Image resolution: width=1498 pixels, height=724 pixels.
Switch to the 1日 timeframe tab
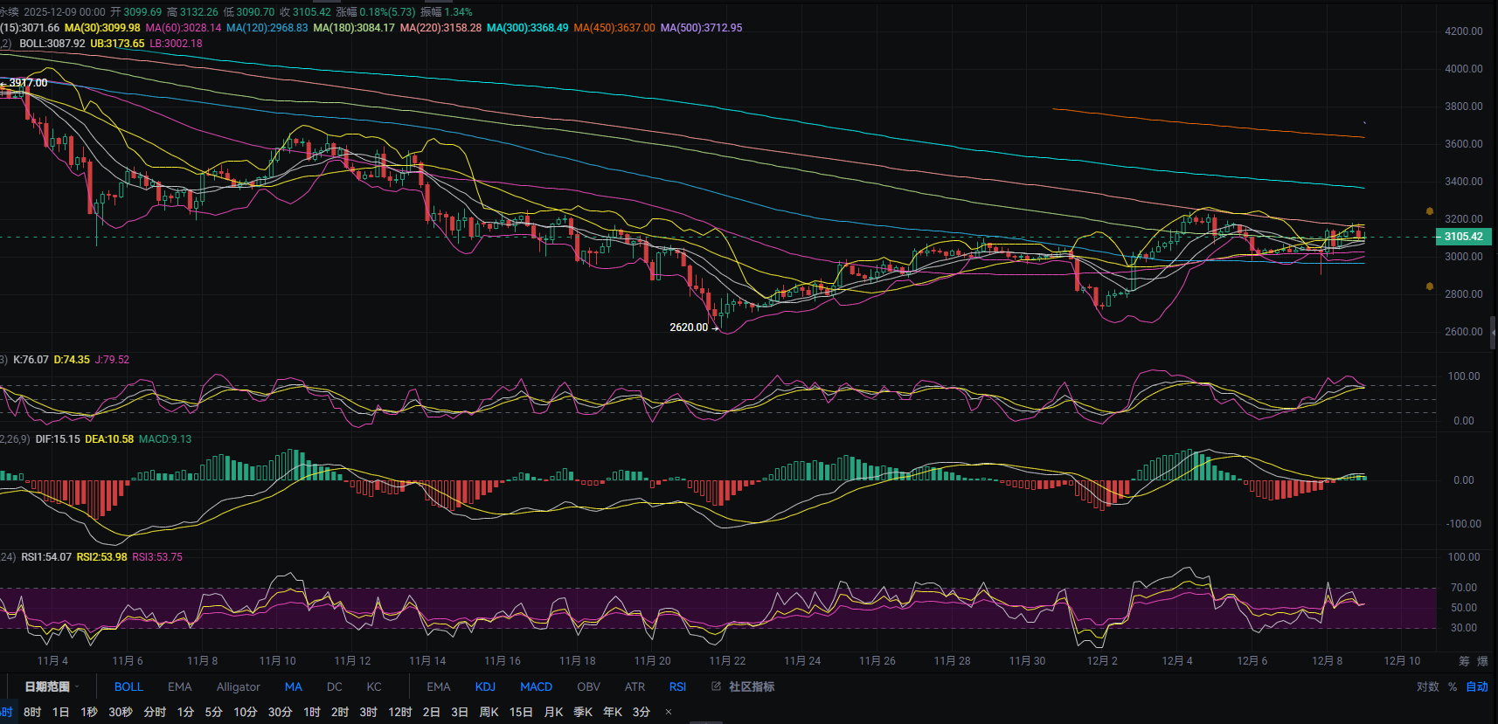click(x=60, y=712)
